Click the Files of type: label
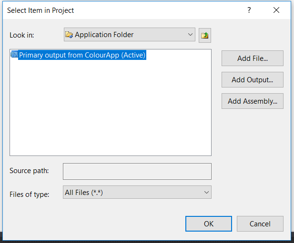 [x=30, y=194]
